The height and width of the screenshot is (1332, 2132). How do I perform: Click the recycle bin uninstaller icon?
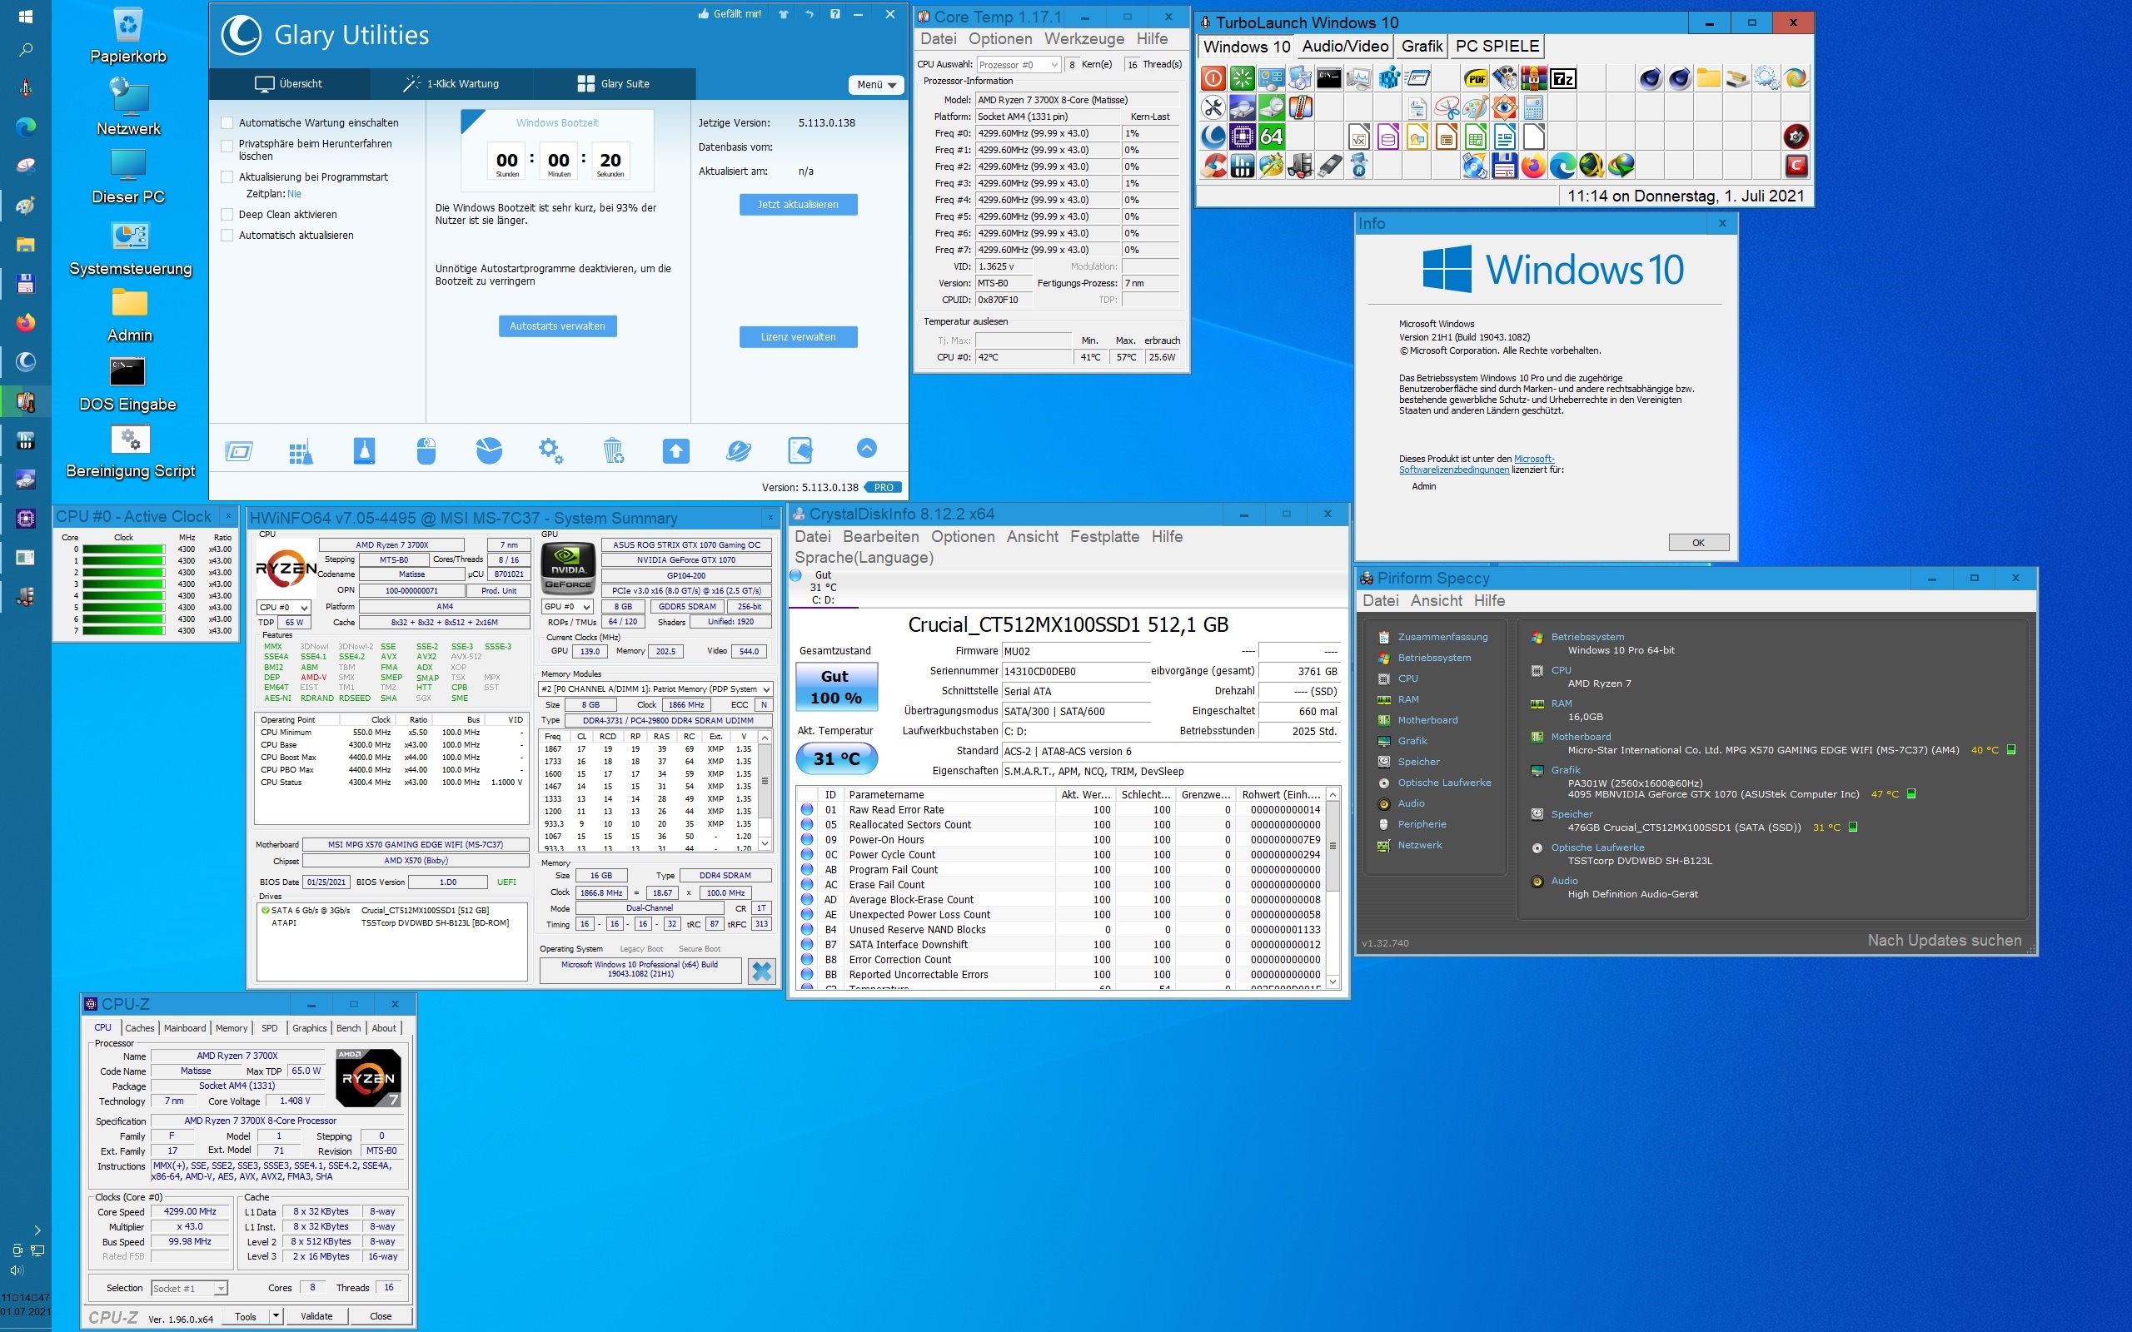[613, 451]
